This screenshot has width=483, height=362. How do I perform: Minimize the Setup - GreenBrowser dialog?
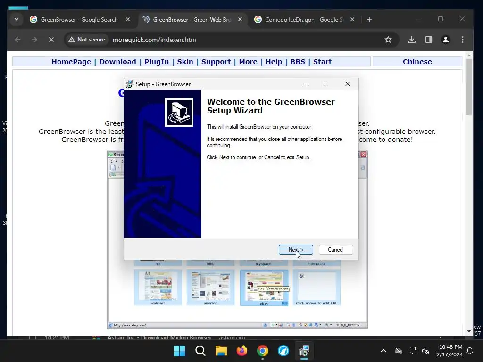[x=305, y=84]
